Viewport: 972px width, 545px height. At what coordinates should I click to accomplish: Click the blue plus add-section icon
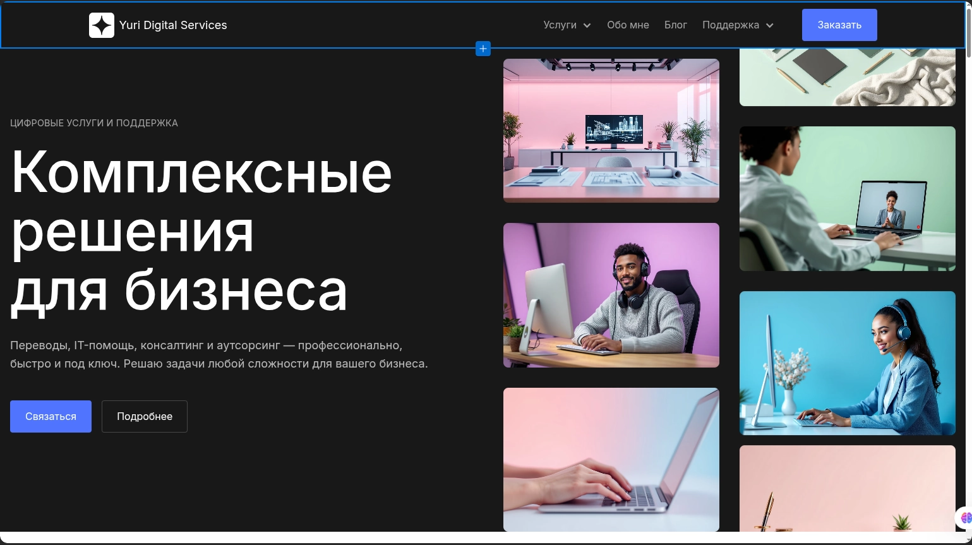coord(483,49)
